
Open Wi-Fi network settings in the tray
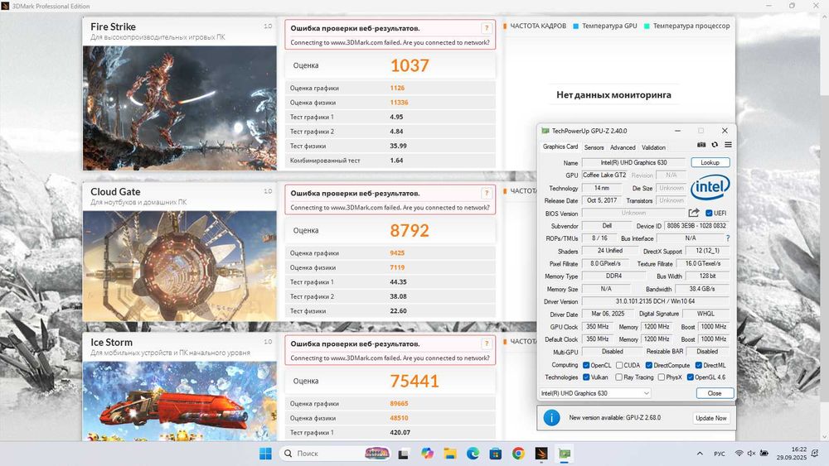click(739, 454)
